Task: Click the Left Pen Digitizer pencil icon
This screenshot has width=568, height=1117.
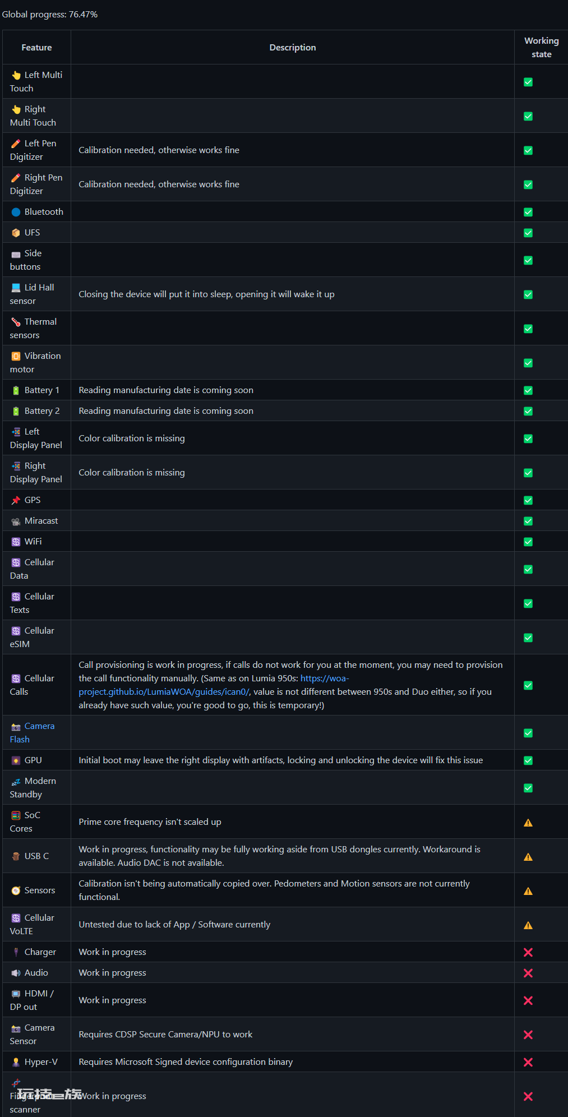Action: [x=16, y=144]
